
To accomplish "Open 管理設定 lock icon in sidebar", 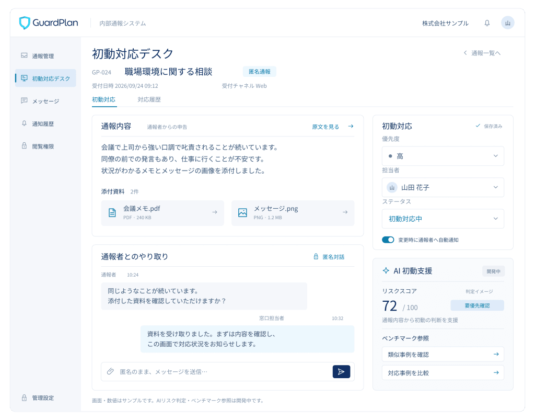I will point(24,398).
